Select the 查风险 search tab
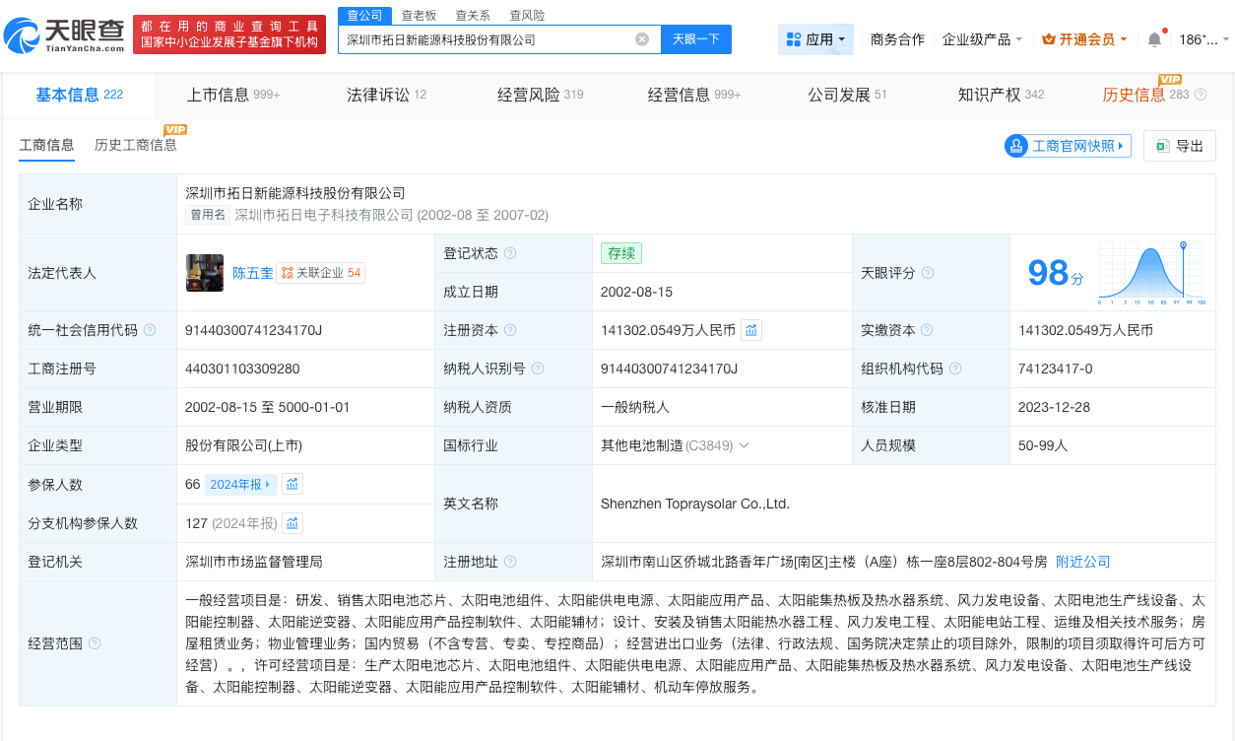Image resolution: width=1235 pixels, height=741 pixels. tap(527, 15)
